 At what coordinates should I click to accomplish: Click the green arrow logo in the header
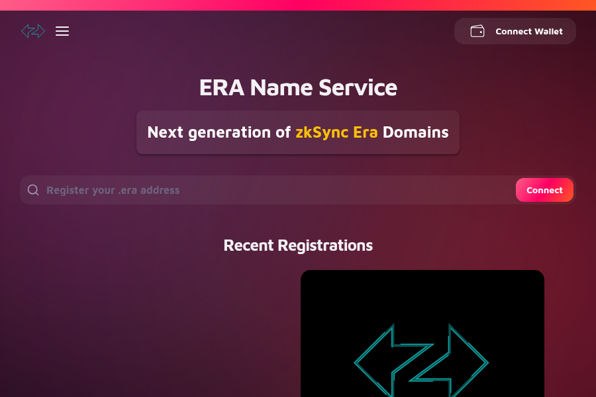click(33, 31)
